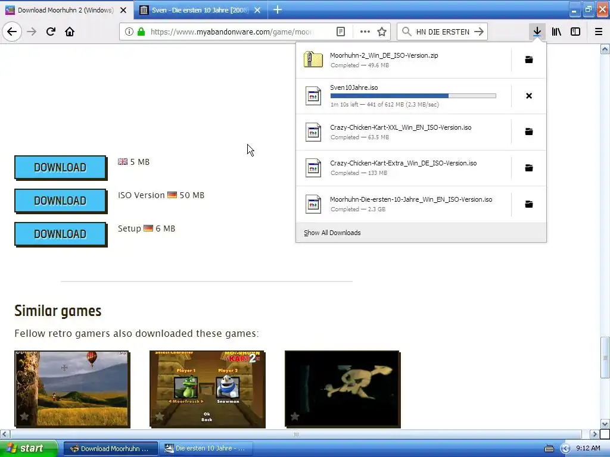Click file icon of Crazy-Chicken-Kart-XXL download
This screenshot has height=457, width=610.
(313, 132)
